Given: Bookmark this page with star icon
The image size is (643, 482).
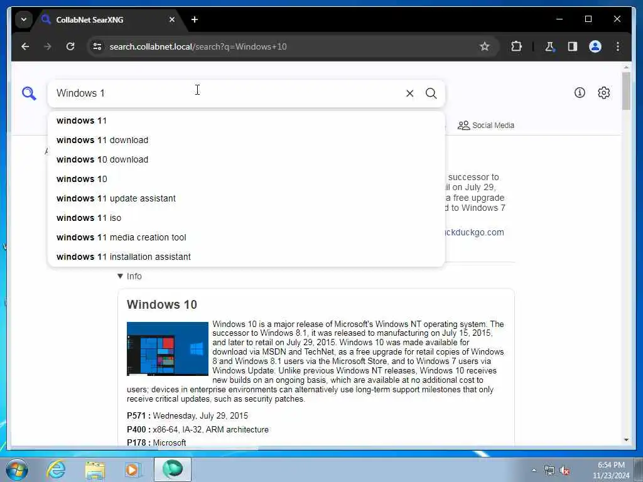Looking at the screenshot, I should tap(484, 46).
